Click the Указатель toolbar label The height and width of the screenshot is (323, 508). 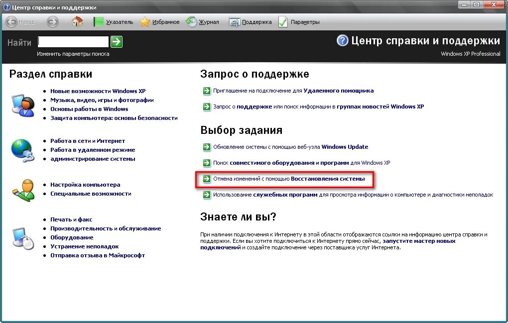pos(120,22)
